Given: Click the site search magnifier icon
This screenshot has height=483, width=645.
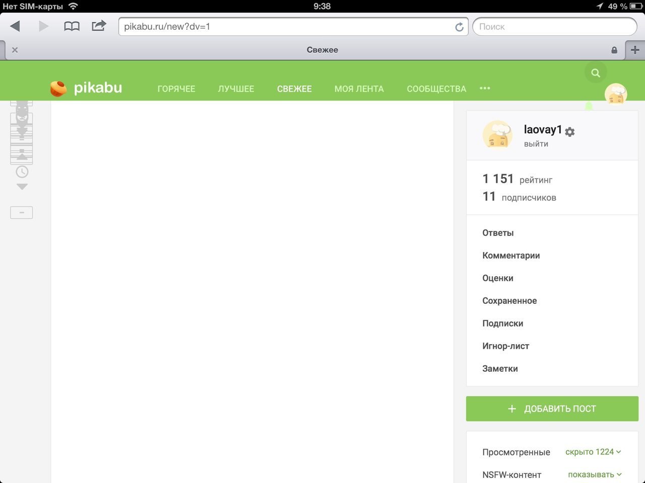Looking at the screenshot, I should (596, 73).
